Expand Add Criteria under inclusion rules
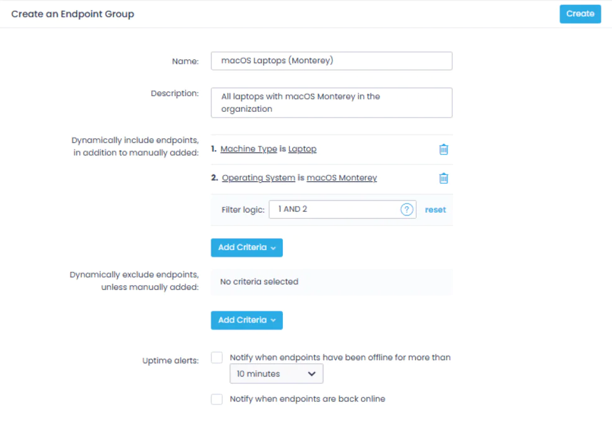The image size is (612, 427). [x=247, y=248]
